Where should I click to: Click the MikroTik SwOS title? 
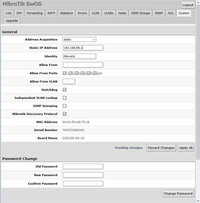(22, 4)
